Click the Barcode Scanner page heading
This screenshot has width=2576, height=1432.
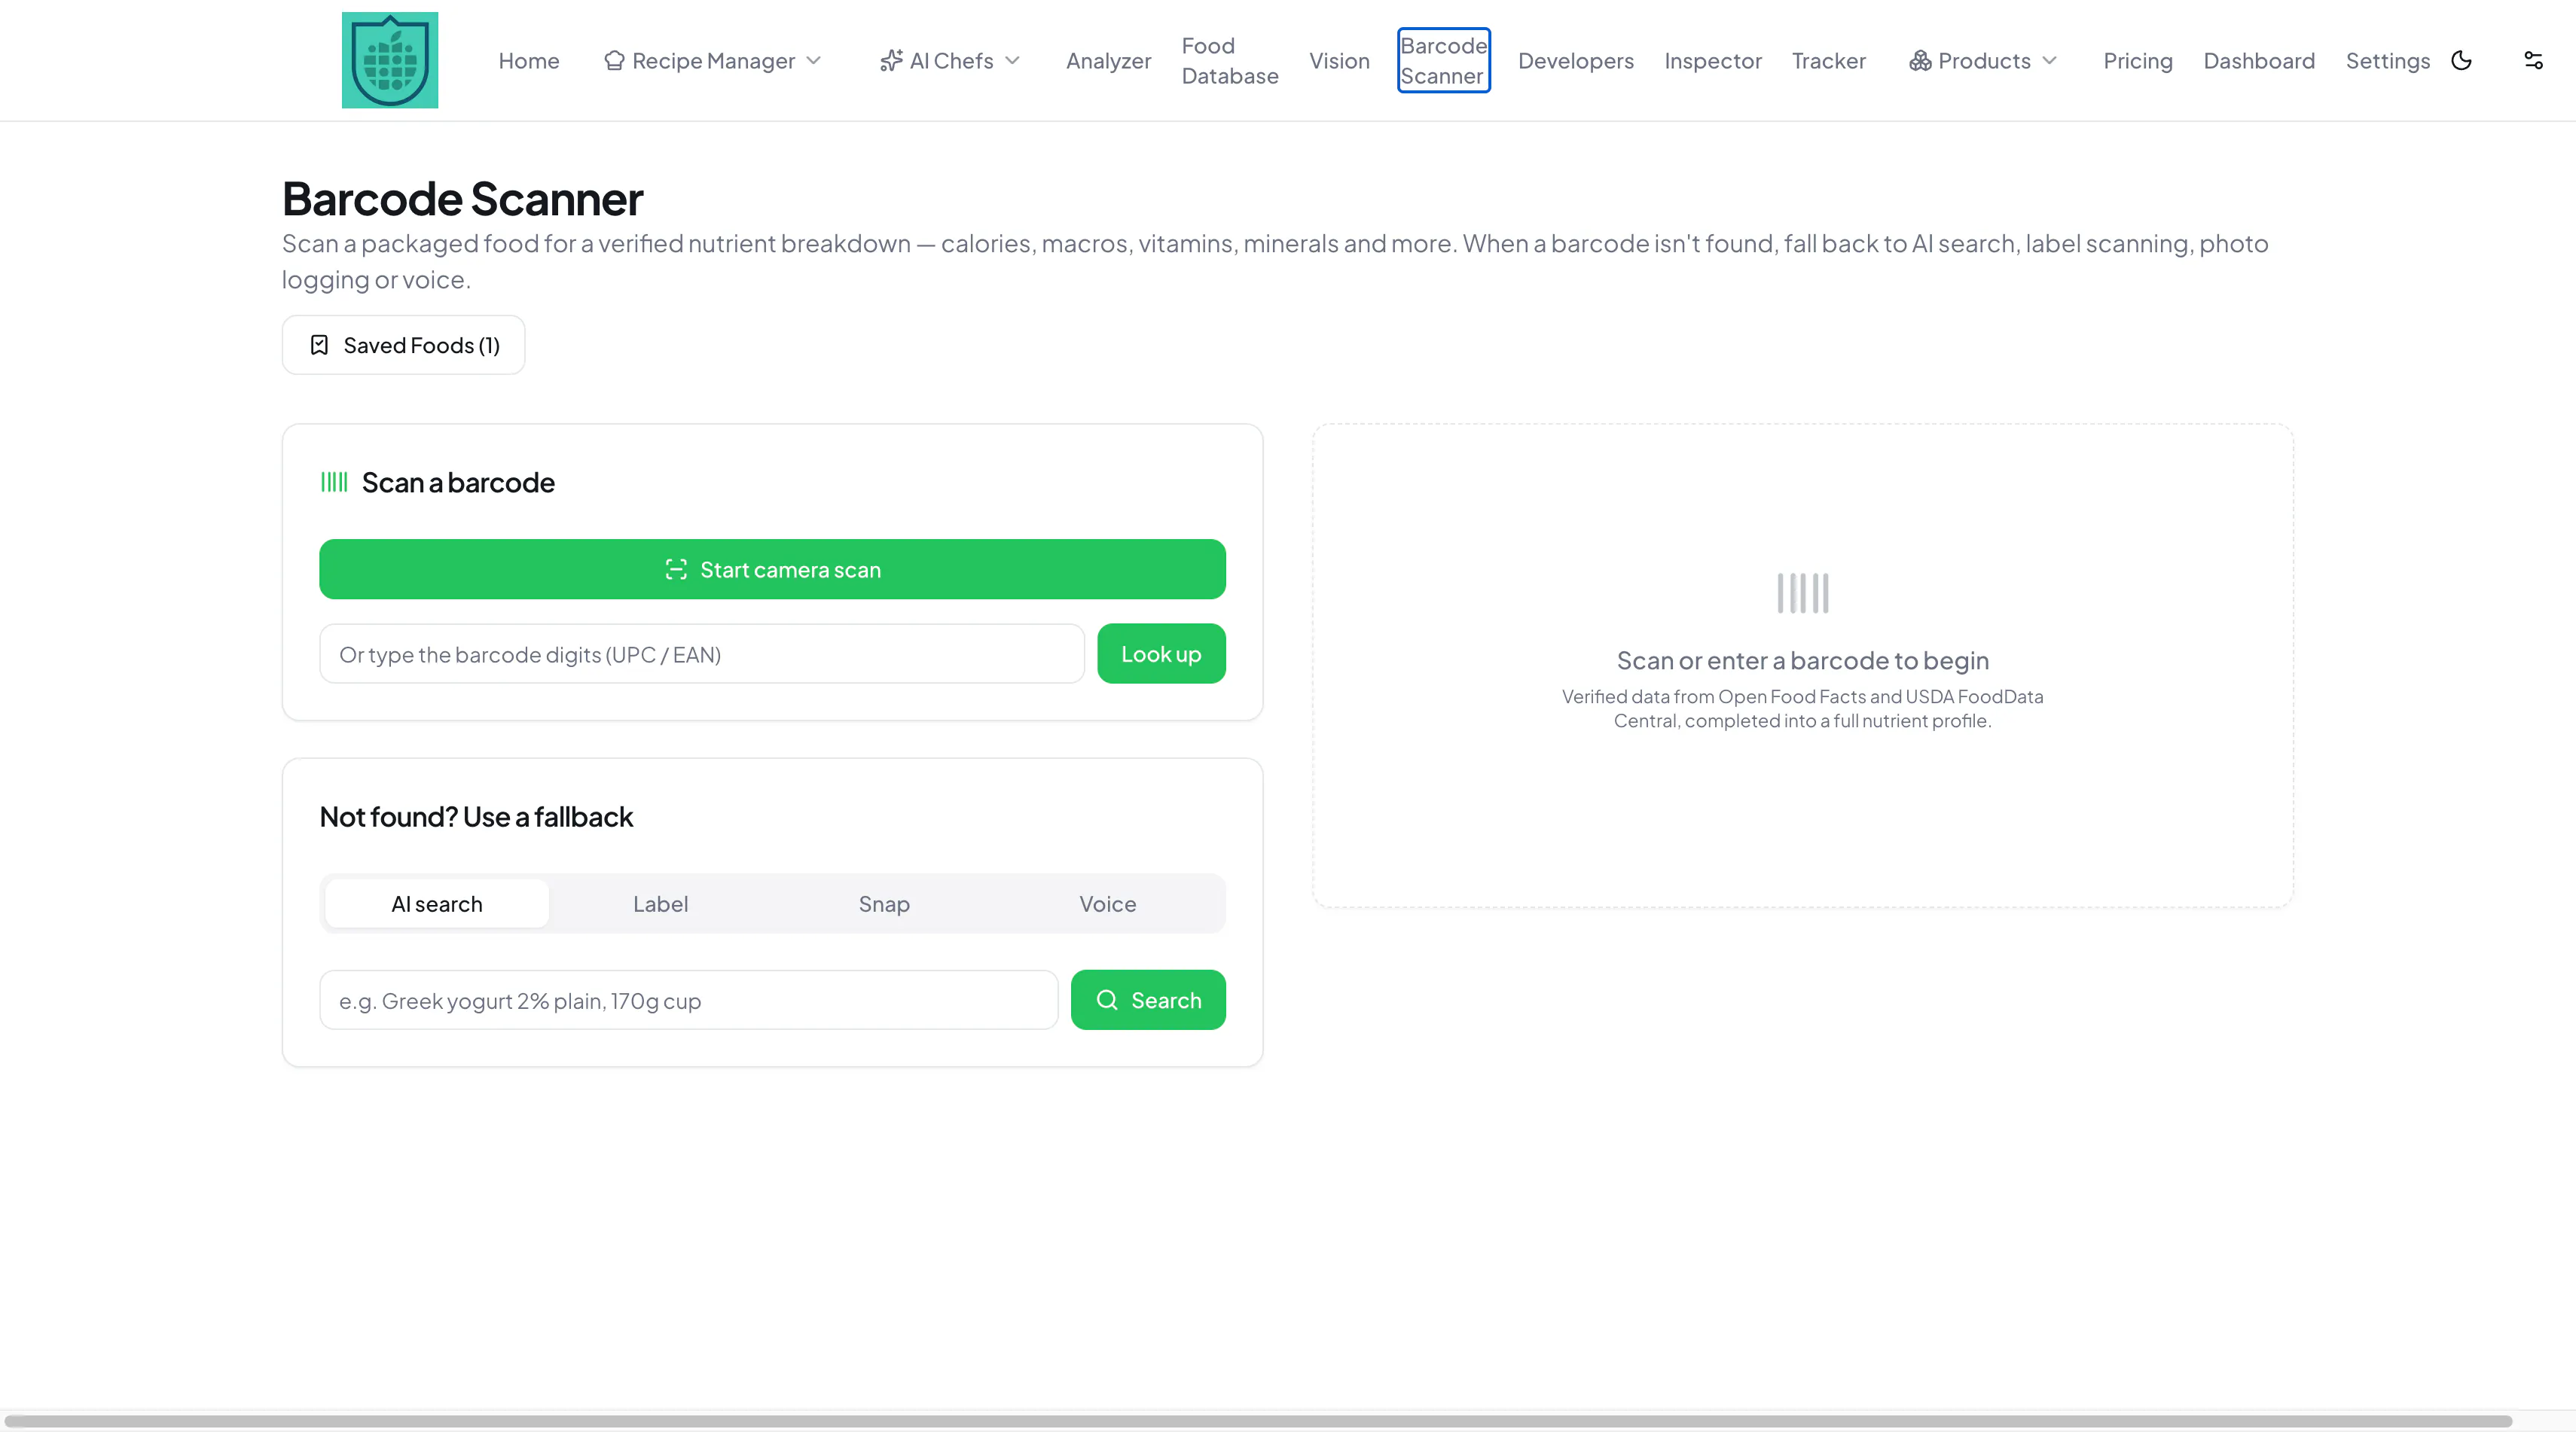[x=462, y=198]
